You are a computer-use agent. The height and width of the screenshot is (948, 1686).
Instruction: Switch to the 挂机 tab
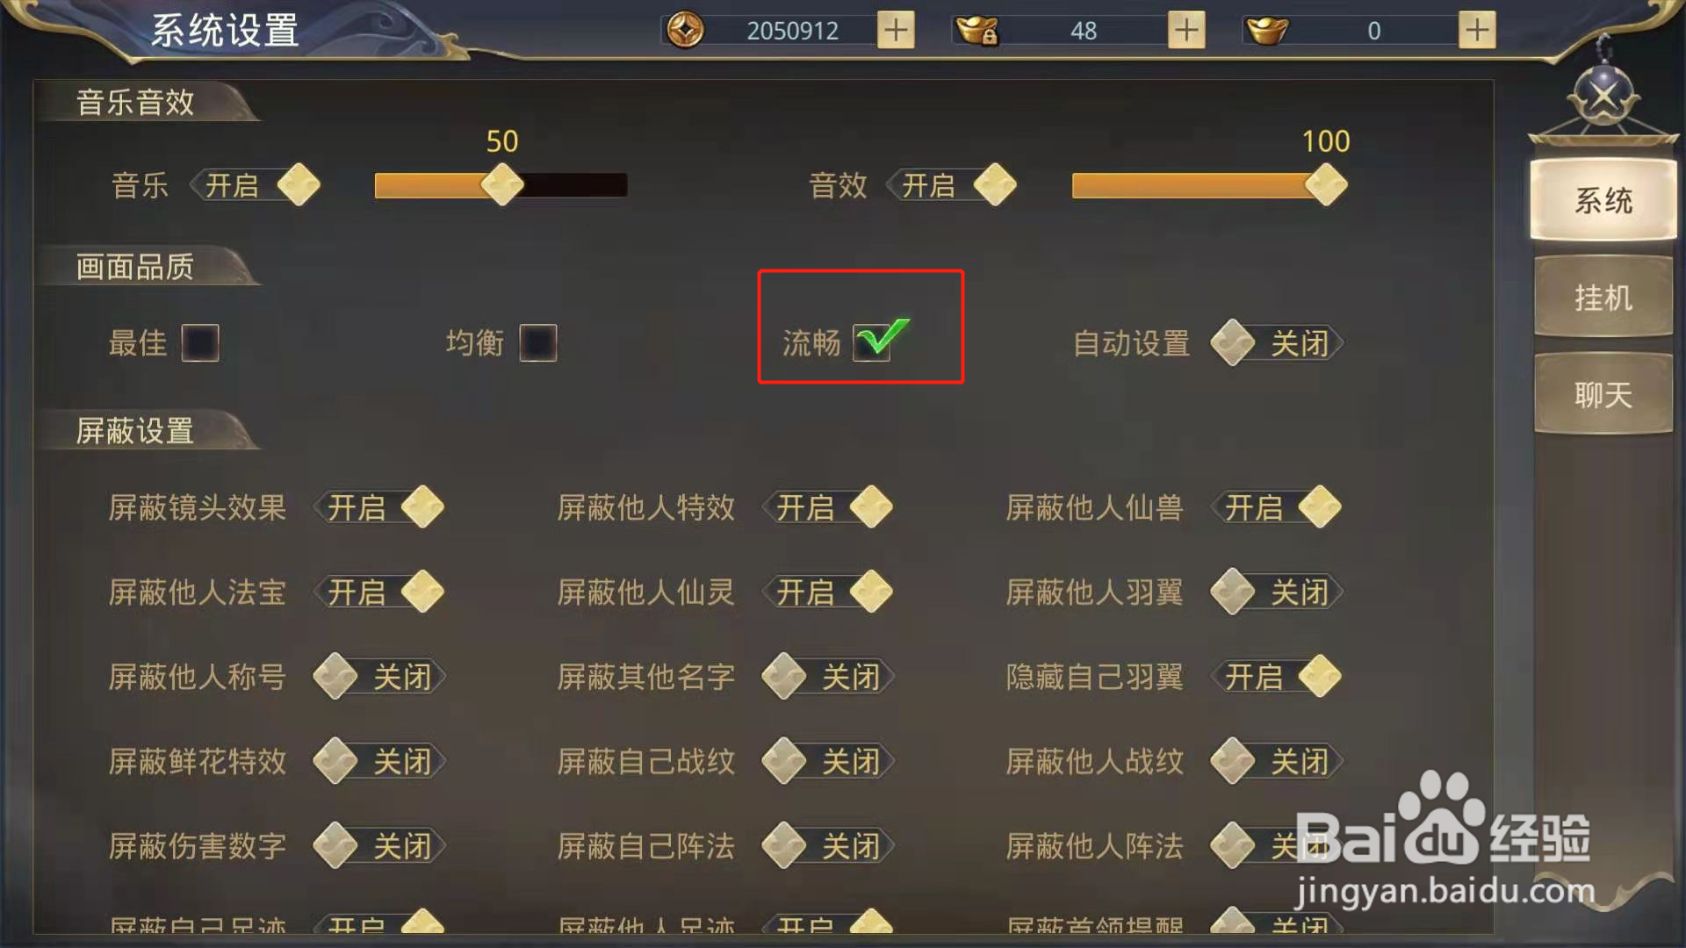point(1603,297)
